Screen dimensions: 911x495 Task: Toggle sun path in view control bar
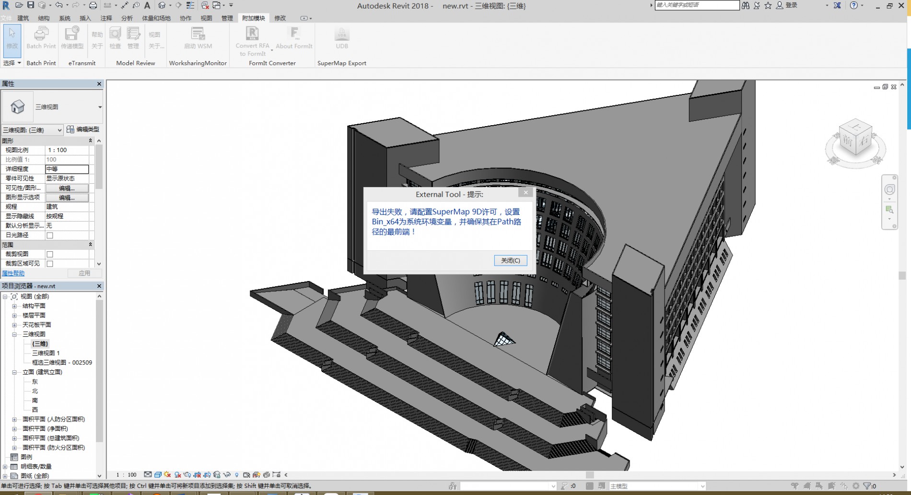coord(167,475)
